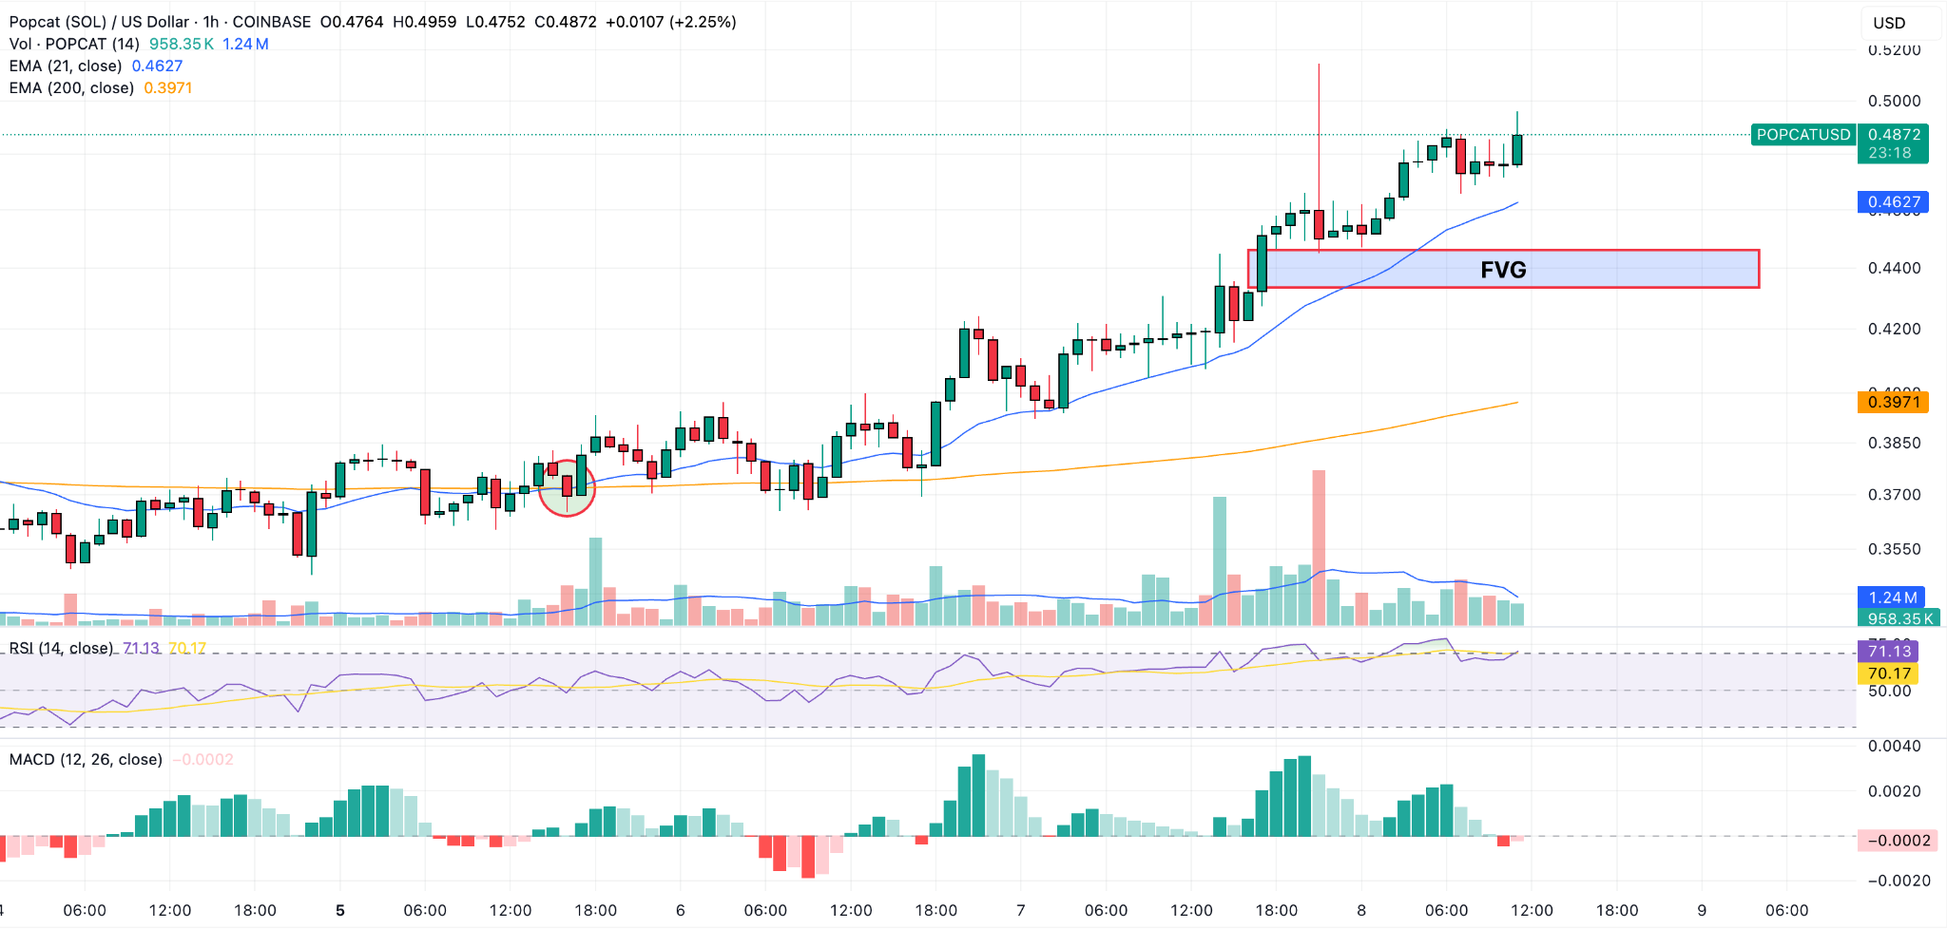This screenshot has height=929, width=1947.
Task: Click the −0.0002 MACD axis tag
Action: pos(1898,841)
